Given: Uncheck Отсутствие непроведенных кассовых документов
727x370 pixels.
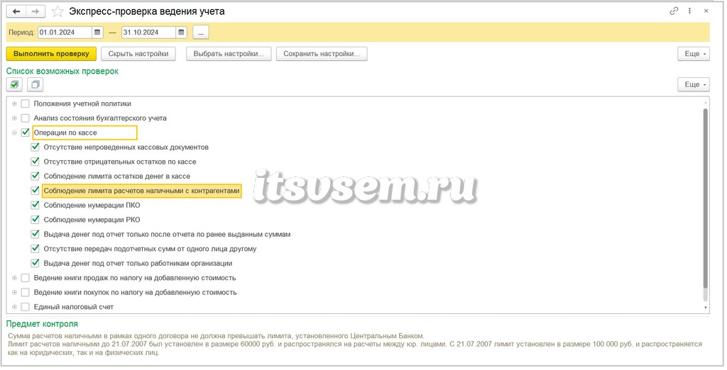Looking at the screenshot, I should (35, 147).
